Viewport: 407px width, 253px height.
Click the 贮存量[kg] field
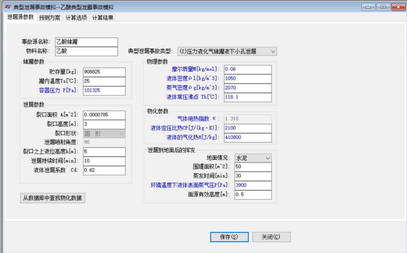tap(104, 72)
